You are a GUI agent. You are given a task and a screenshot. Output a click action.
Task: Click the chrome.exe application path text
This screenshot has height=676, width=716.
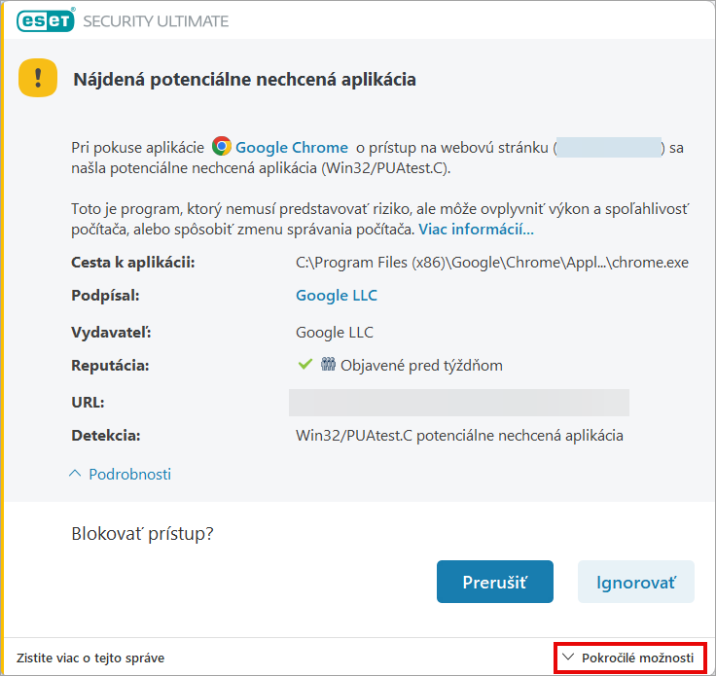(491, 262)
